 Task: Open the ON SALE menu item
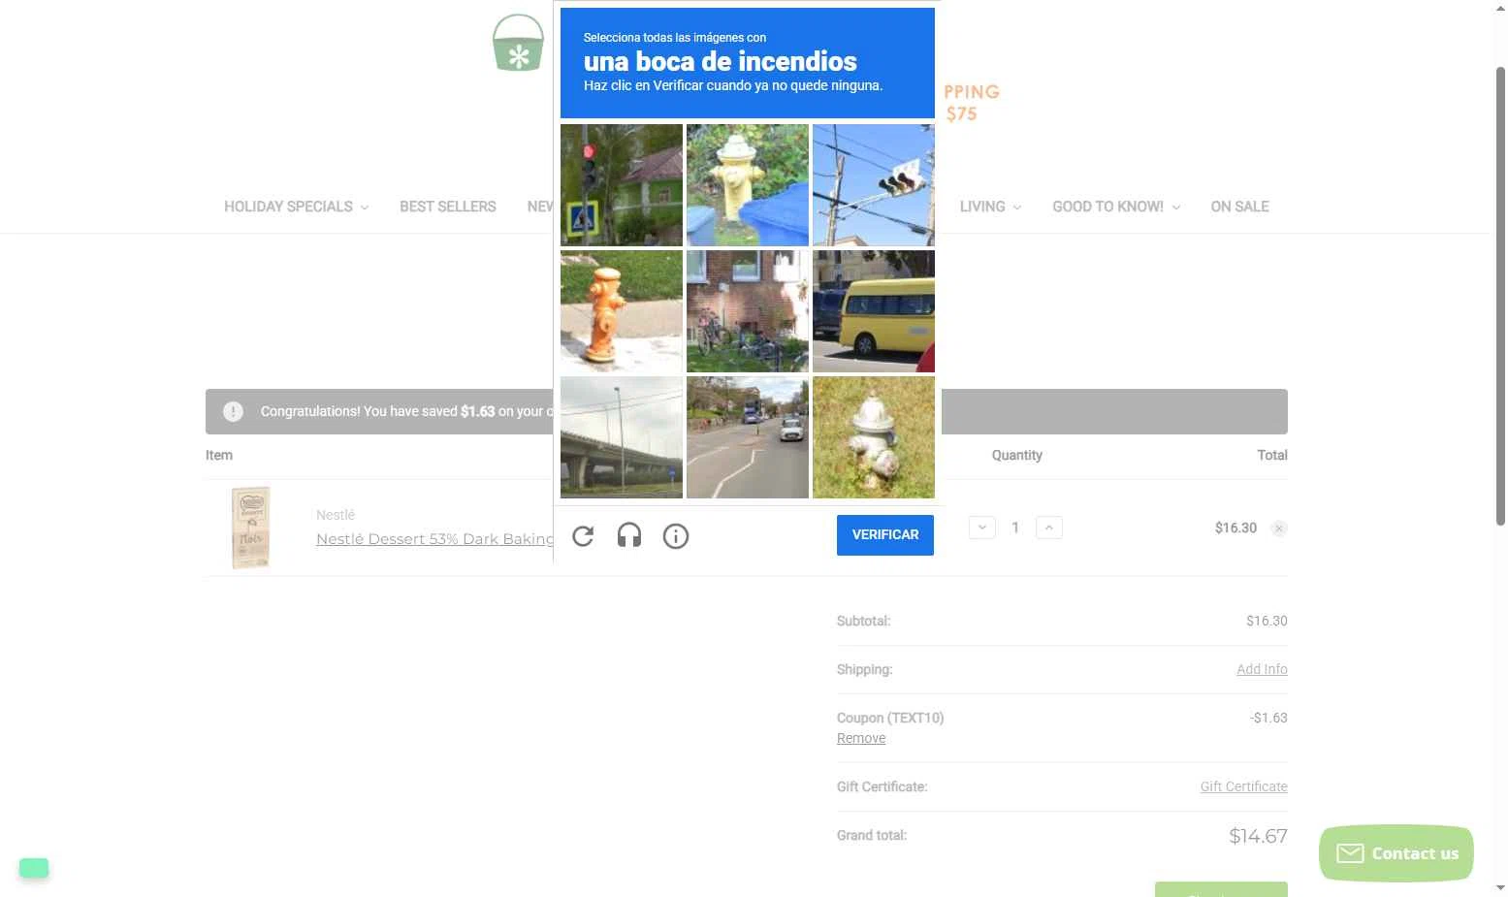(1239, 207)
